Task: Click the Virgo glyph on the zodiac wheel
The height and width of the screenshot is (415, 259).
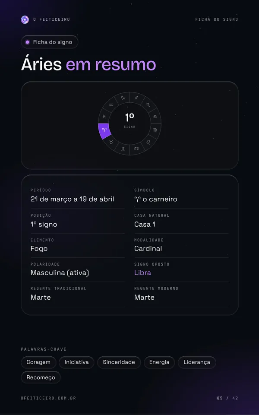Action: click(155, 130)
